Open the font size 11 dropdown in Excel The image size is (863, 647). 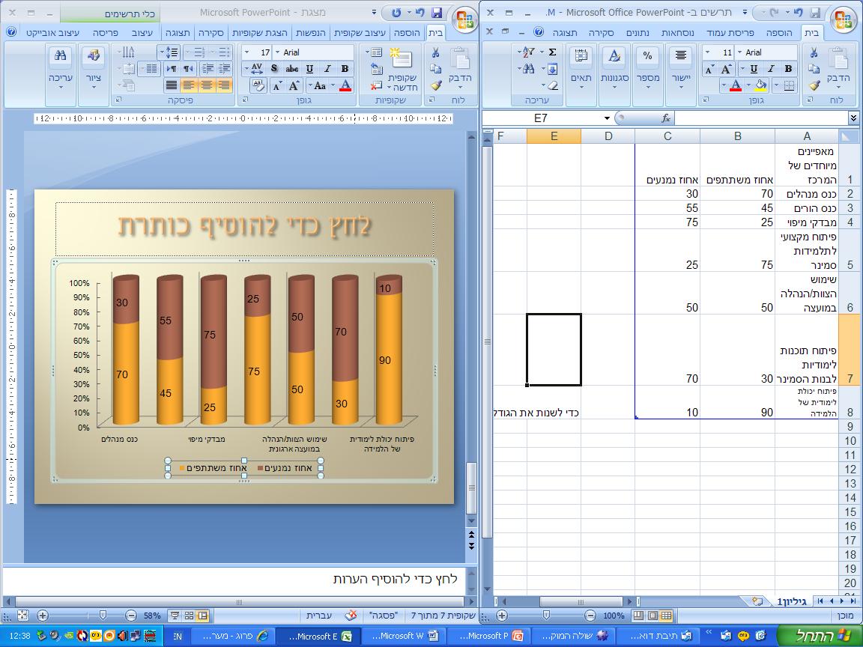coord(709,52)
